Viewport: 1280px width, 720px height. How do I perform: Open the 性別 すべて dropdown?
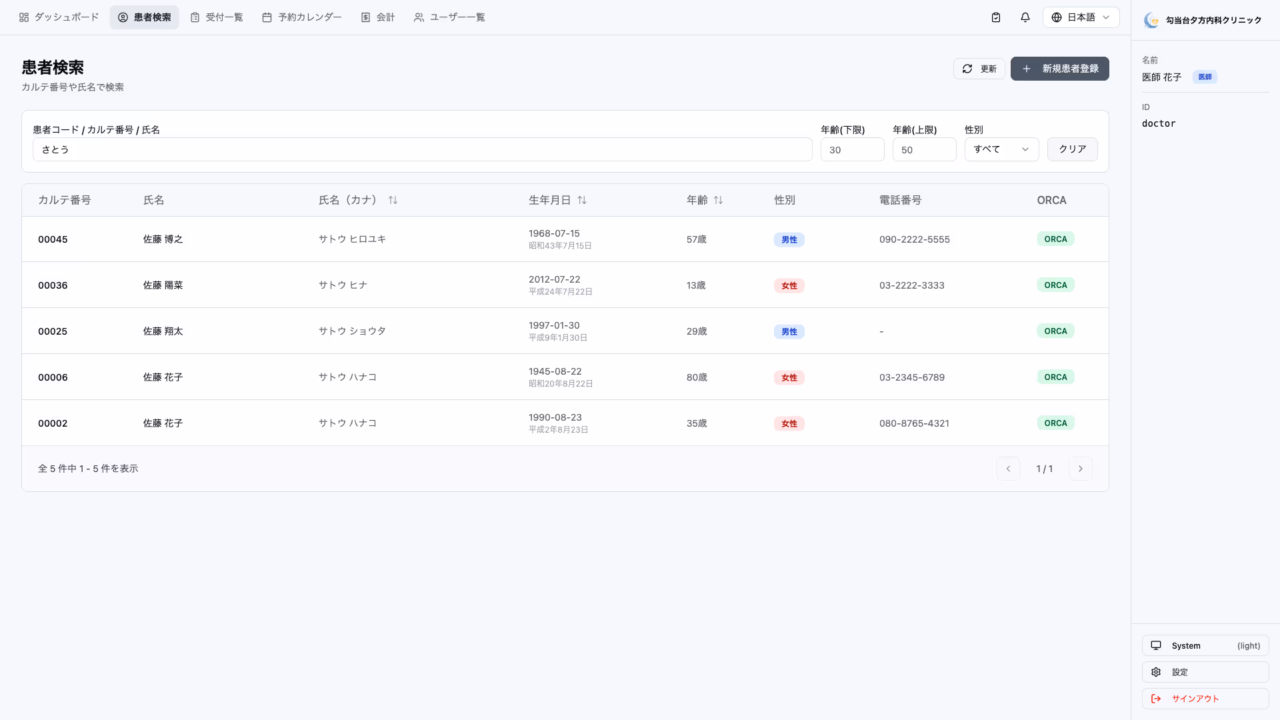(x=1001, y=149)
